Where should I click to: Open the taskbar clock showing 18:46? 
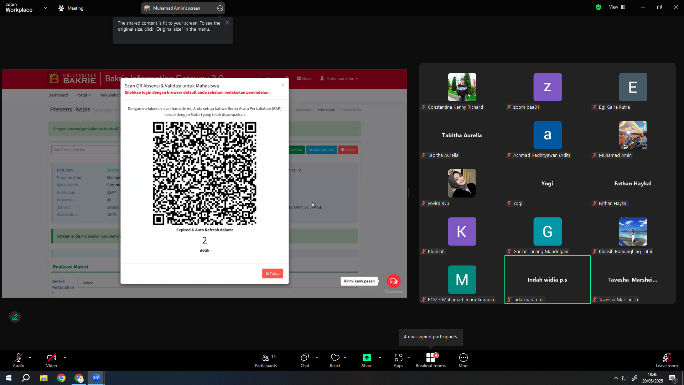tap(652, 378)
